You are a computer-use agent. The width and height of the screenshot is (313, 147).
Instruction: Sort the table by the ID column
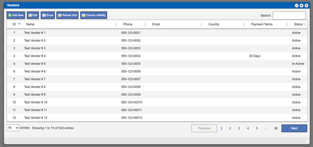coord(14,24)
